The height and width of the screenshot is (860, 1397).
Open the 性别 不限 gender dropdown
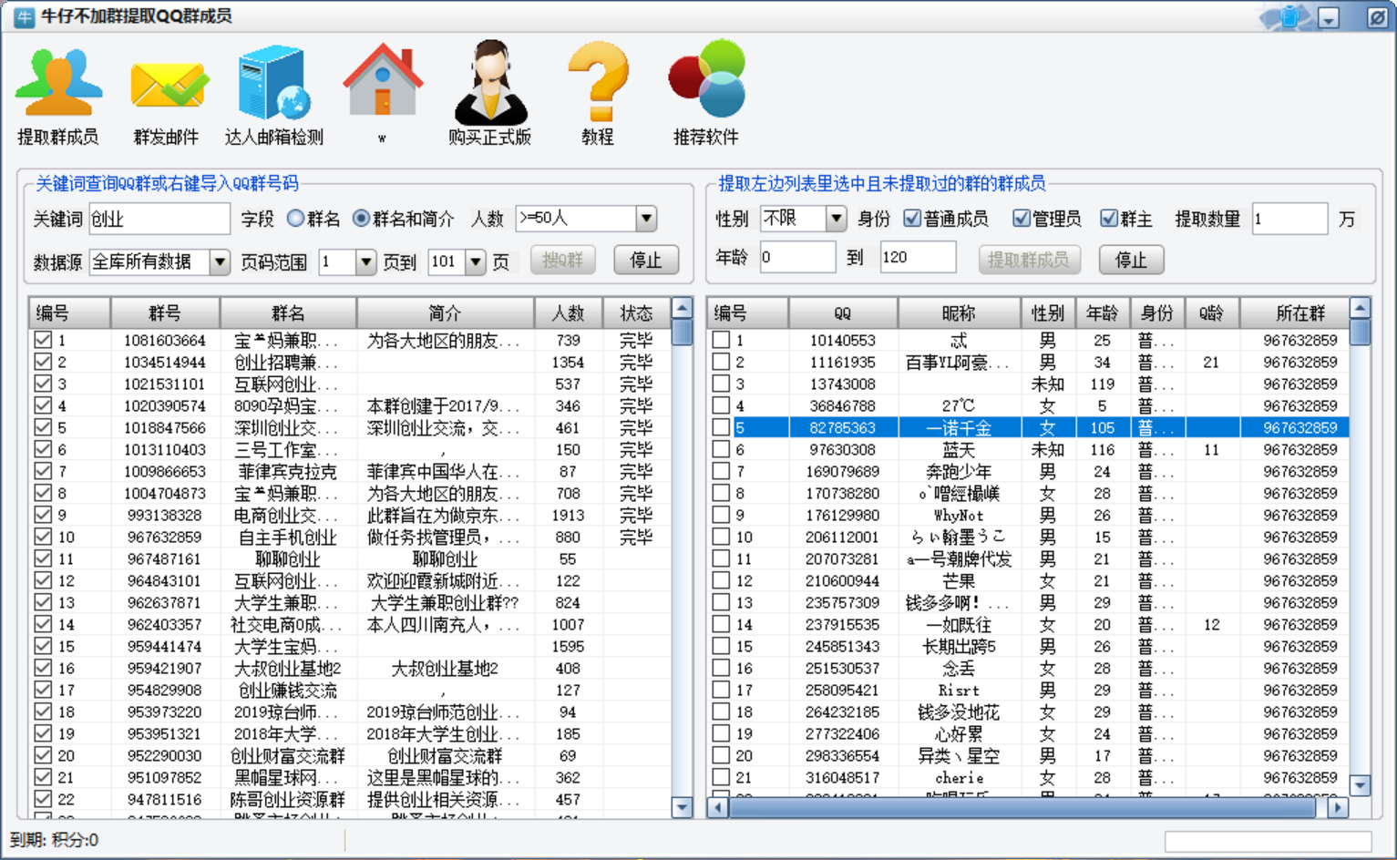(x=835, y=218)
